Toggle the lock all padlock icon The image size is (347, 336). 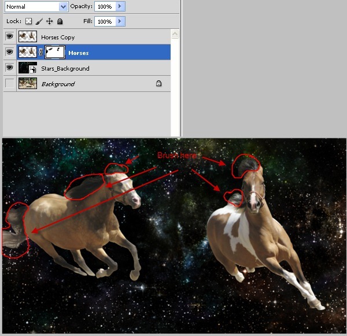pyautogui.click(x=60, y=21)
